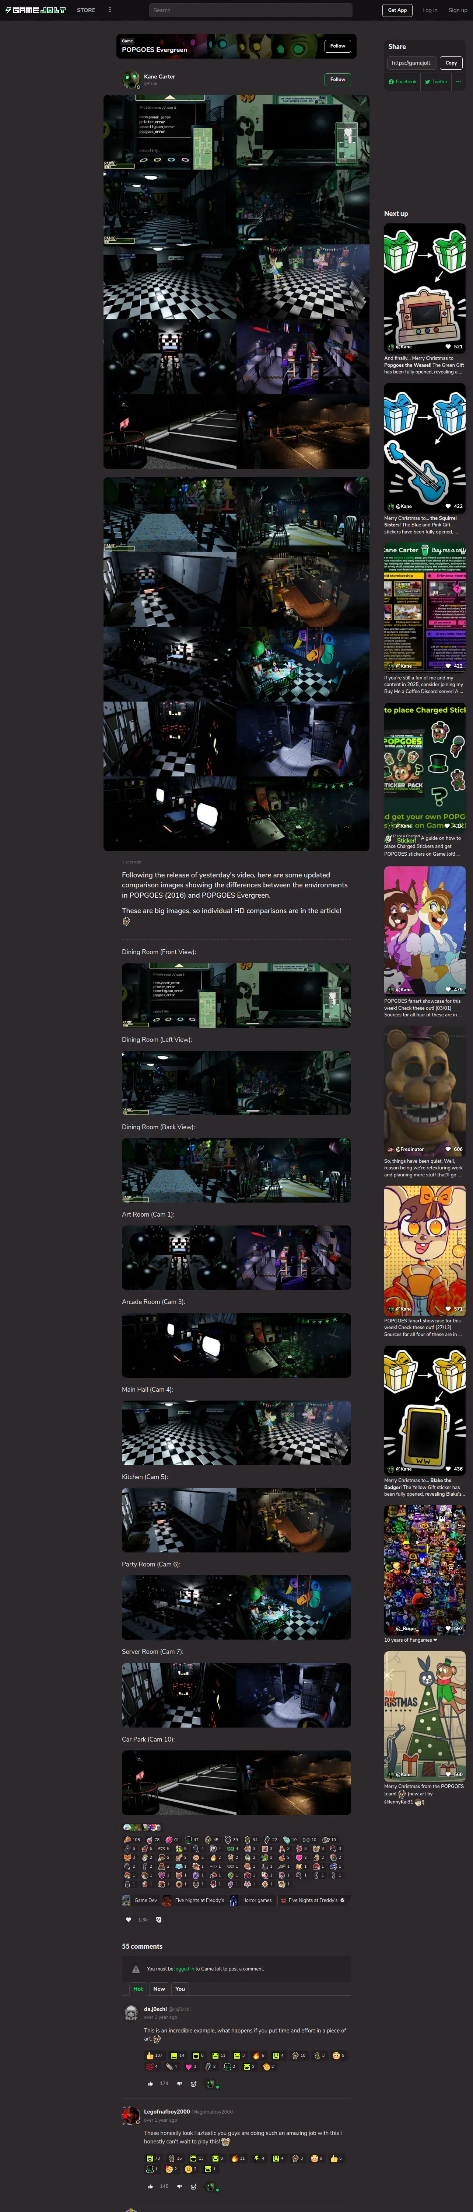Toggle thumbs-up reaction with 107 on da.j0schi comment
Screen dimensions: 473x2212
tap(154, 2056)
